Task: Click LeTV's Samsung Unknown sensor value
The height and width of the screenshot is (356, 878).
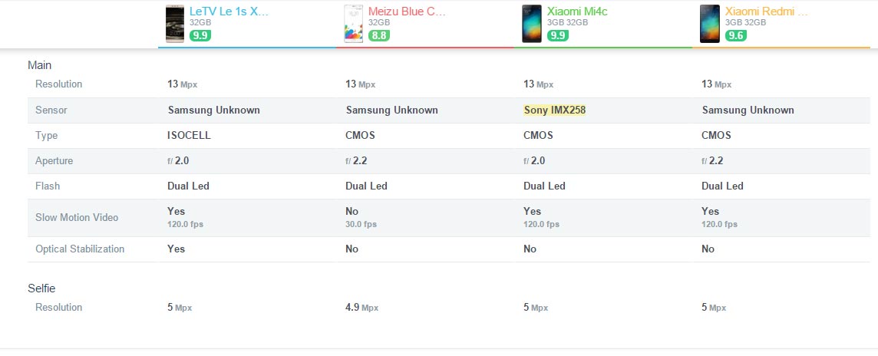Action: 214,110
